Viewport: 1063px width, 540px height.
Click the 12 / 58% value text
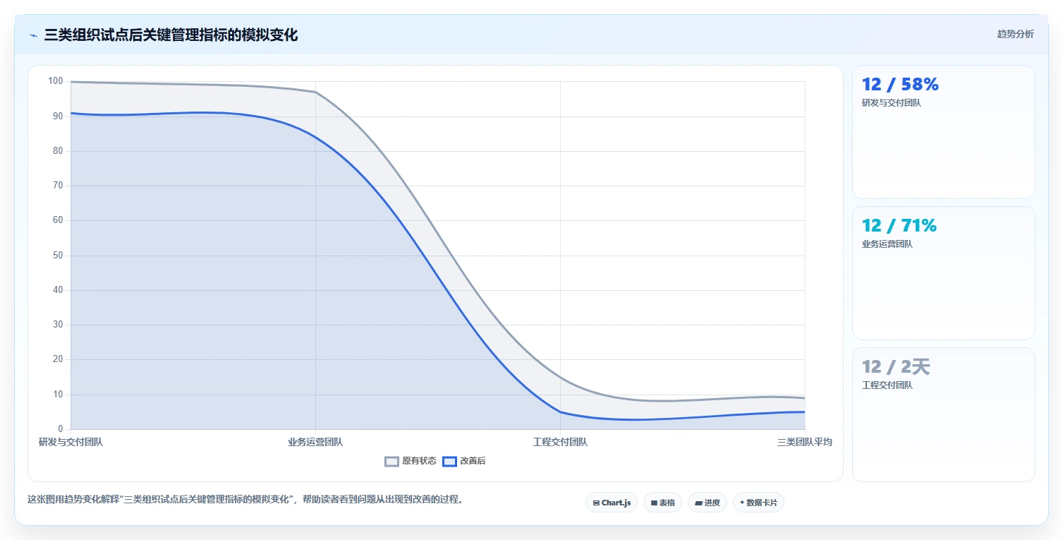coord(900,85)
